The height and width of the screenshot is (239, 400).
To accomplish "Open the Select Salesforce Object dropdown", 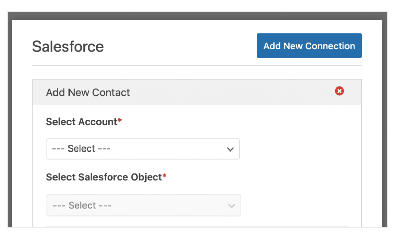I will coord(143,205).
